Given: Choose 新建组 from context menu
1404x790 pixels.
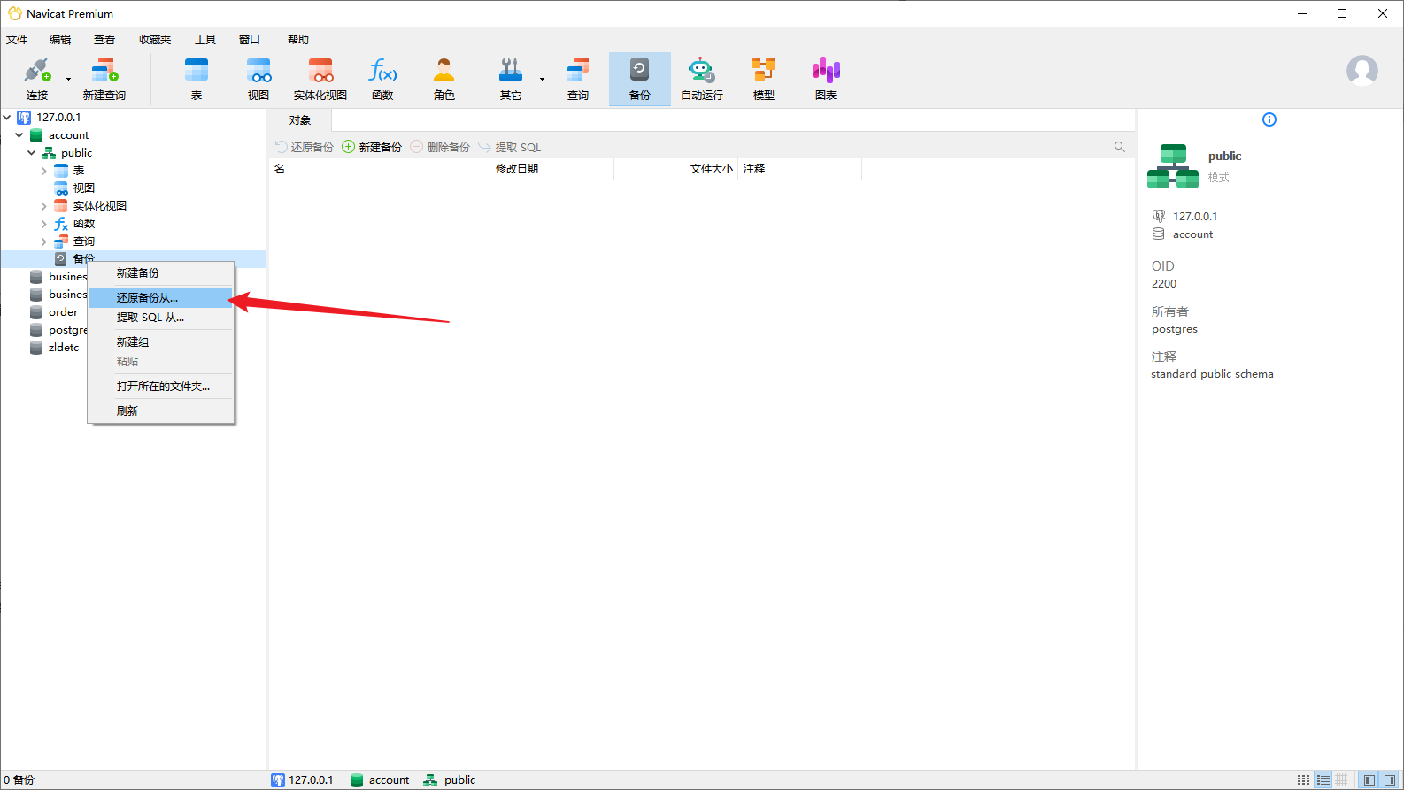Looking at the screenshot, I should [x=160, y=341].
